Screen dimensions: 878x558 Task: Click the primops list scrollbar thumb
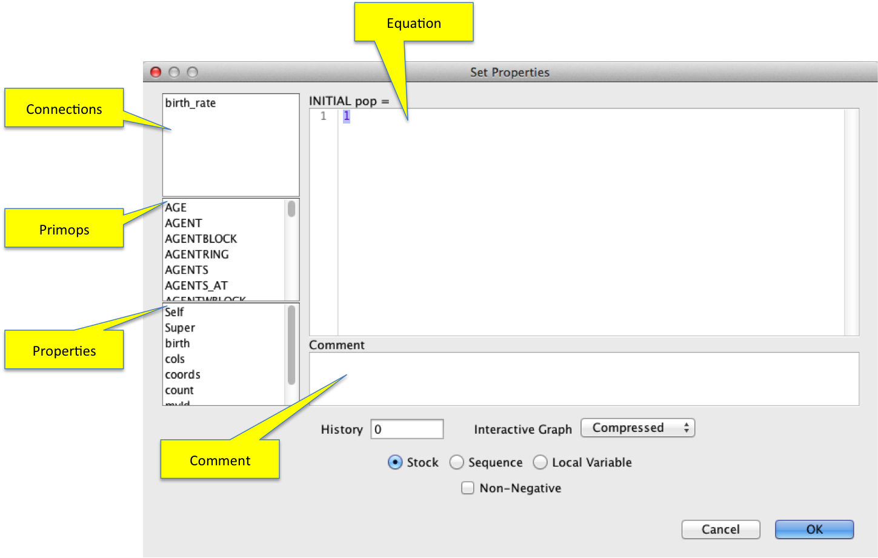(291, 209)
